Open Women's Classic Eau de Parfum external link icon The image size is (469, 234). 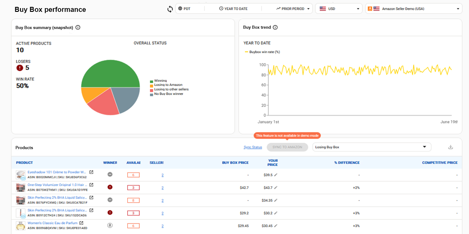tap(81, 223)
